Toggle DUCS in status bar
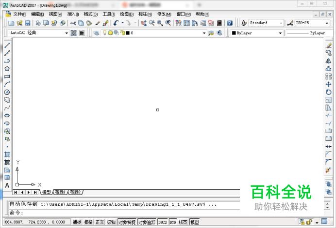Screen dimensions: 336x228 (x=163, y=222)
